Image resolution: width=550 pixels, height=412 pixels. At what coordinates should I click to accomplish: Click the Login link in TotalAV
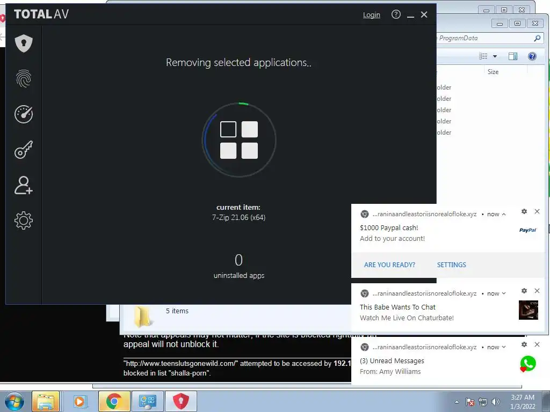[372, 14]
